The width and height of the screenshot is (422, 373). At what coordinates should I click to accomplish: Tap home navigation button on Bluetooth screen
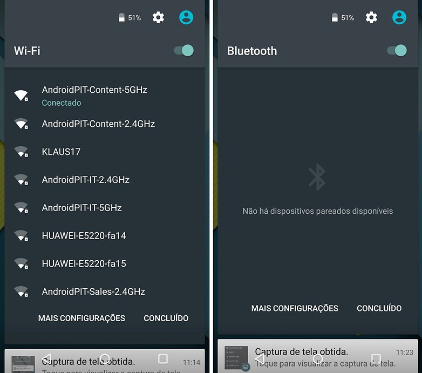click(x=317, y=359)
